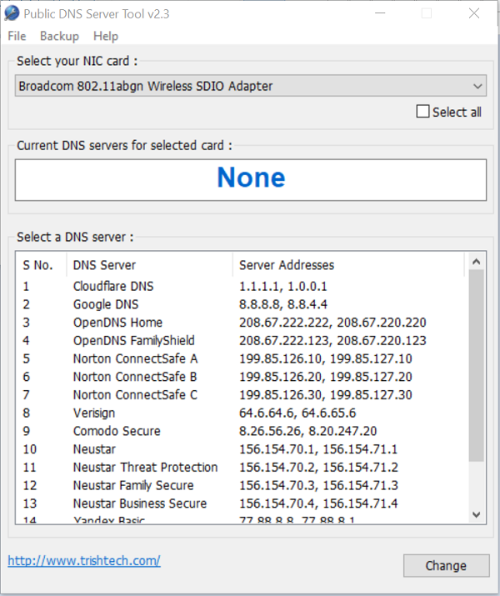Image resolution: width=500 pixels, height=596 pixels.
Task: Click the Server Addresses column header
Action: (x=287, y=265)
